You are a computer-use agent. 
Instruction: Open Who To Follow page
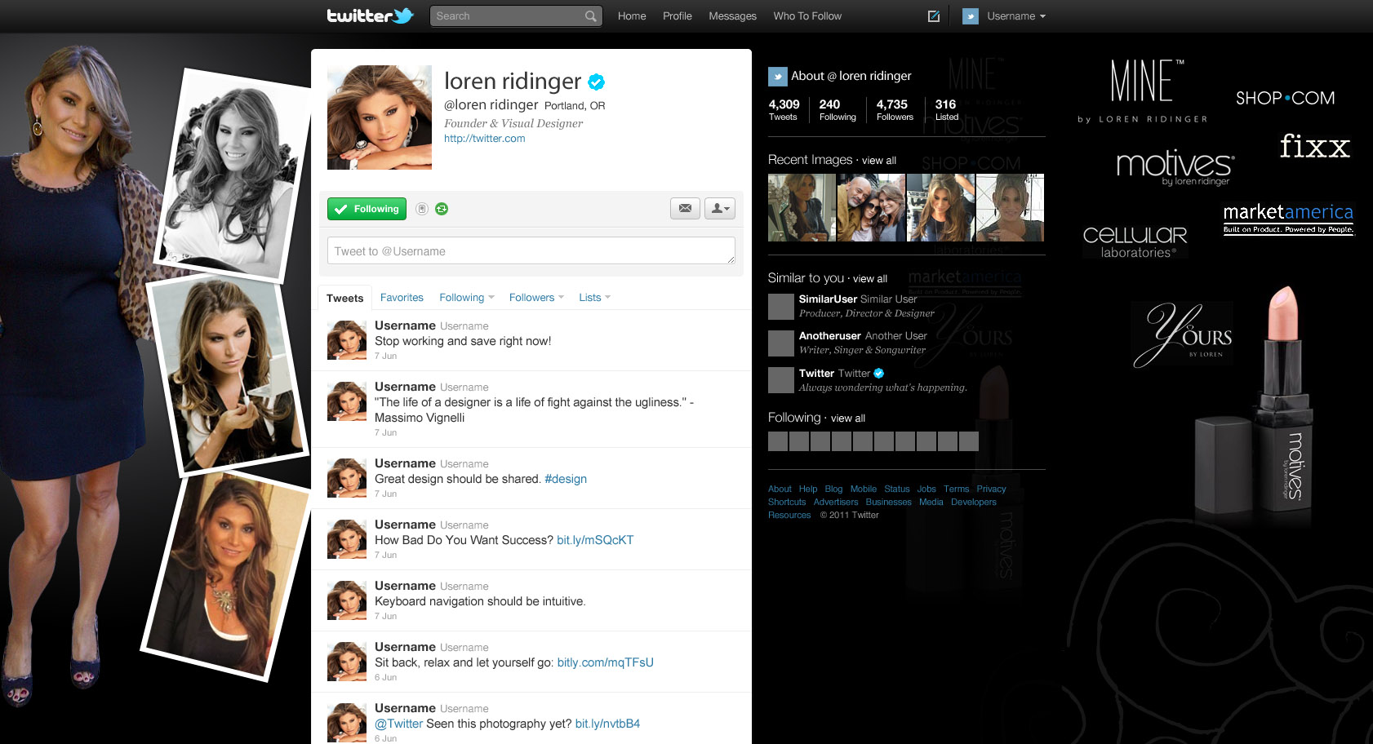click(x=807, y=16)
